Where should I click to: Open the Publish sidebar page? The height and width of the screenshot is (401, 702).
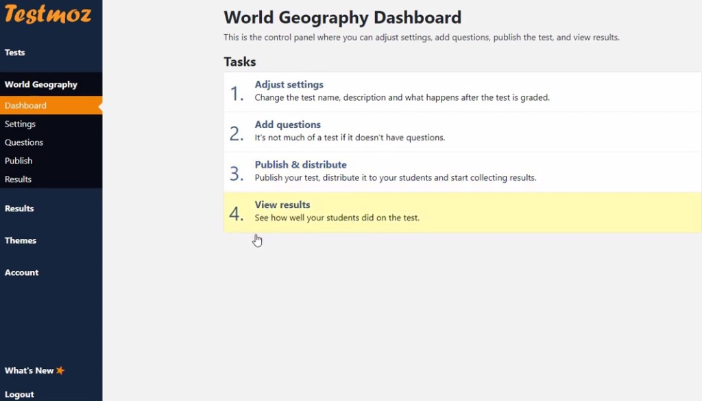pos(19,161)
